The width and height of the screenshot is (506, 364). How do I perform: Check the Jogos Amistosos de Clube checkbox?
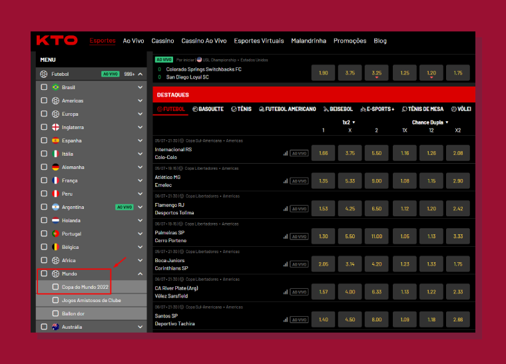(55, 300)
